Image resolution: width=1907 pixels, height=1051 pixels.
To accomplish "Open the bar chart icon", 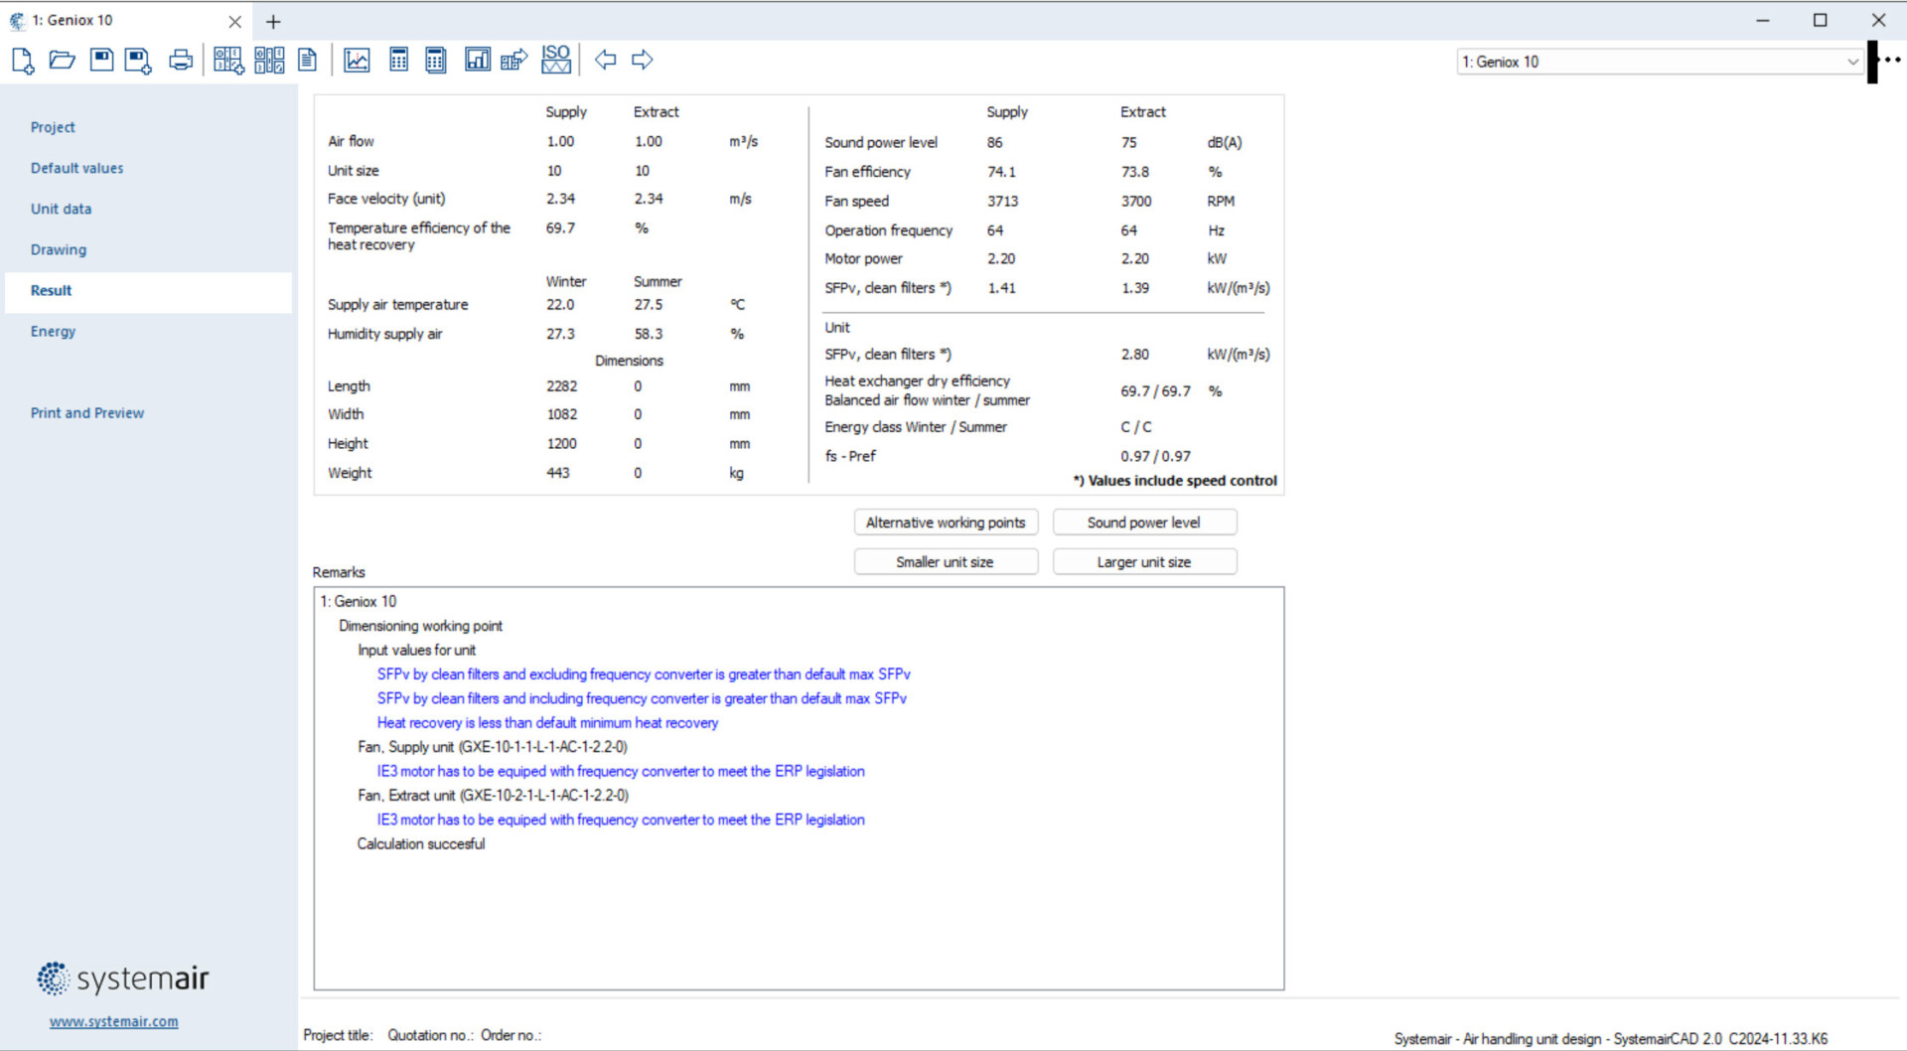I will tap(478, 61).
